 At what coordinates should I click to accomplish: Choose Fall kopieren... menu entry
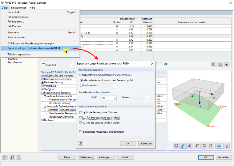(40, 22)
